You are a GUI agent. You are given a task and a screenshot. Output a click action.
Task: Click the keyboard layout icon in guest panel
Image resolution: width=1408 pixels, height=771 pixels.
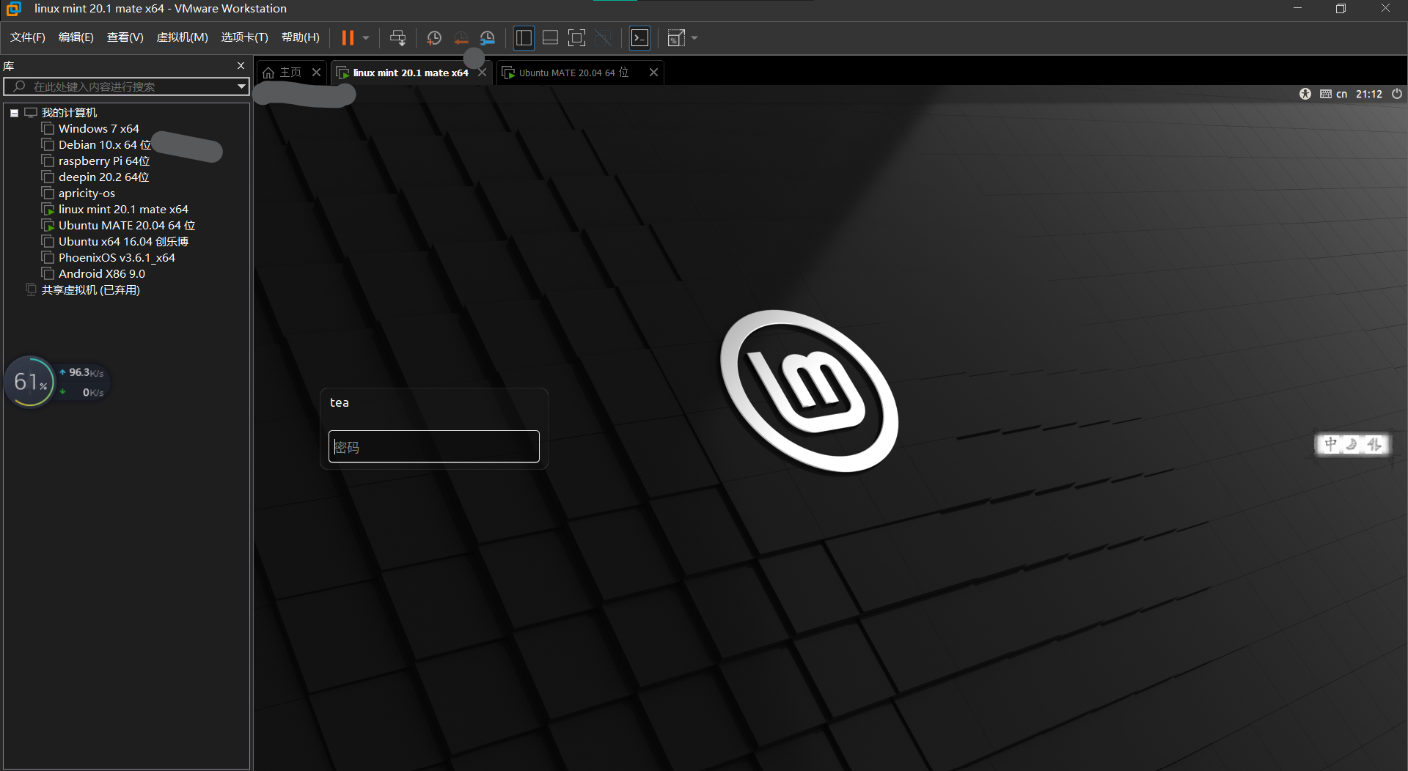click(x=1326, y=94)
